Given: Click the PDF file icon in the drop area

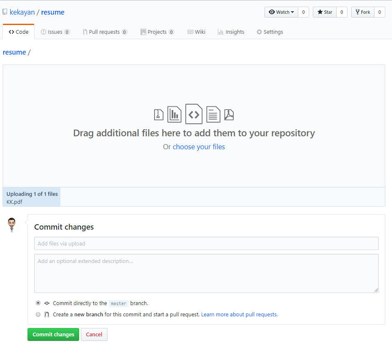Looking at the screenshot, I should [229, 115].
